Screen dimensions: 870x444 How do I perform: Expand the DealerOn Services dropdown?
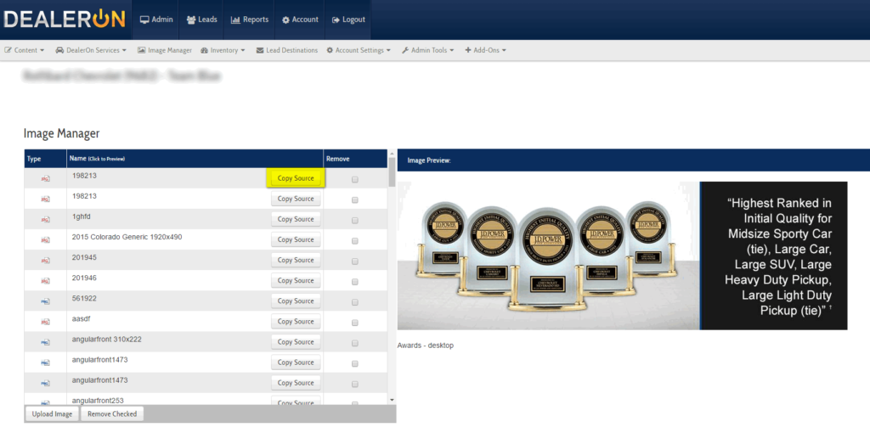pyautogui.click(x=91, y=50)
